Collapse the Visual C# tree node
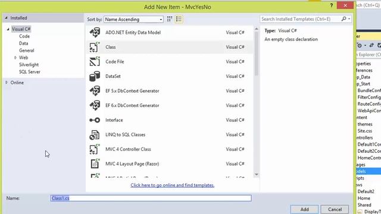The width and height of the screenshot is (381, 214). pos(8,29)
